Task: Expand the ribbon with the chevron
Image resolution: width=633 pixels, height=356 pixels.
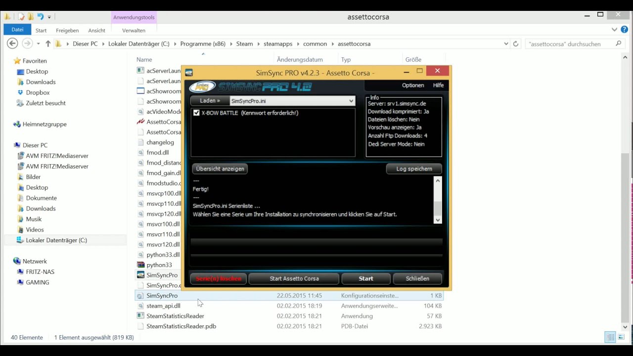Action: [x=615, y=30]
